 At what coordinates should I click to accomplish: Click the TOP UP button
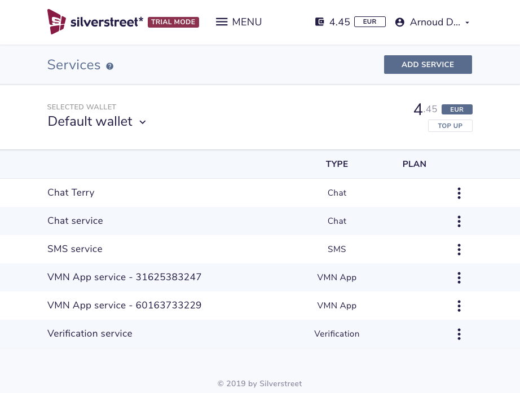click(x=450, y=126)
